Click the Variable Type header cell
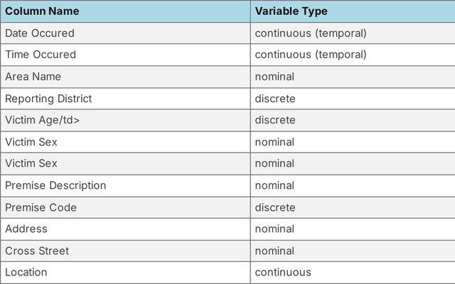Screen dimensions: 455x284 pos(291,11)
